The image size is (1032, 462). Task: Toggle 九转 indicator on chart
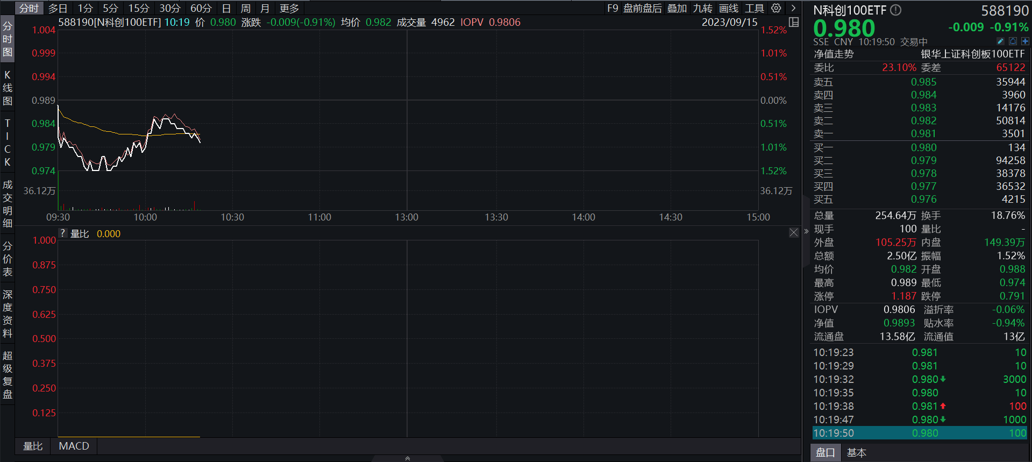(x=702, y=8)
